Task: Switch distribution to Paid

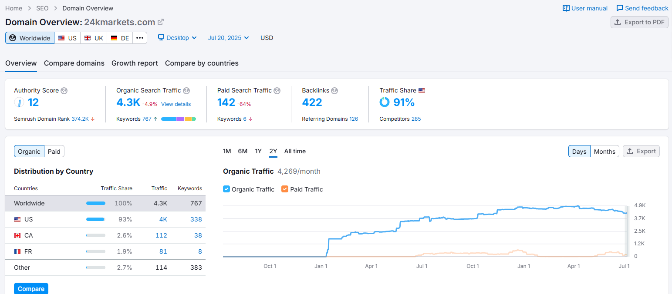Action: pos(54,151)
